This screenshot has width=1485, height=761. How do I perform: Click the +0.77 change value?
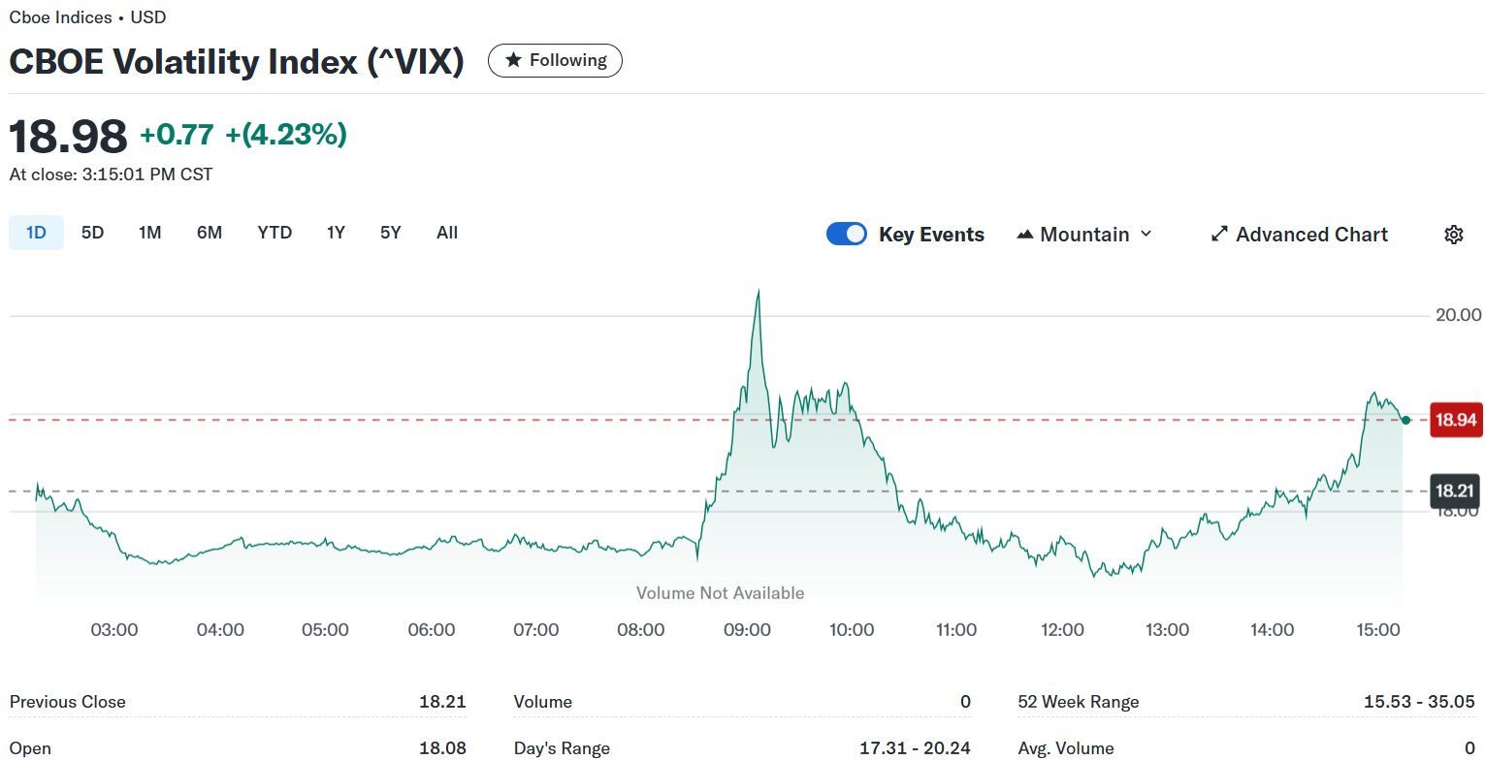(x=177, y=134)
